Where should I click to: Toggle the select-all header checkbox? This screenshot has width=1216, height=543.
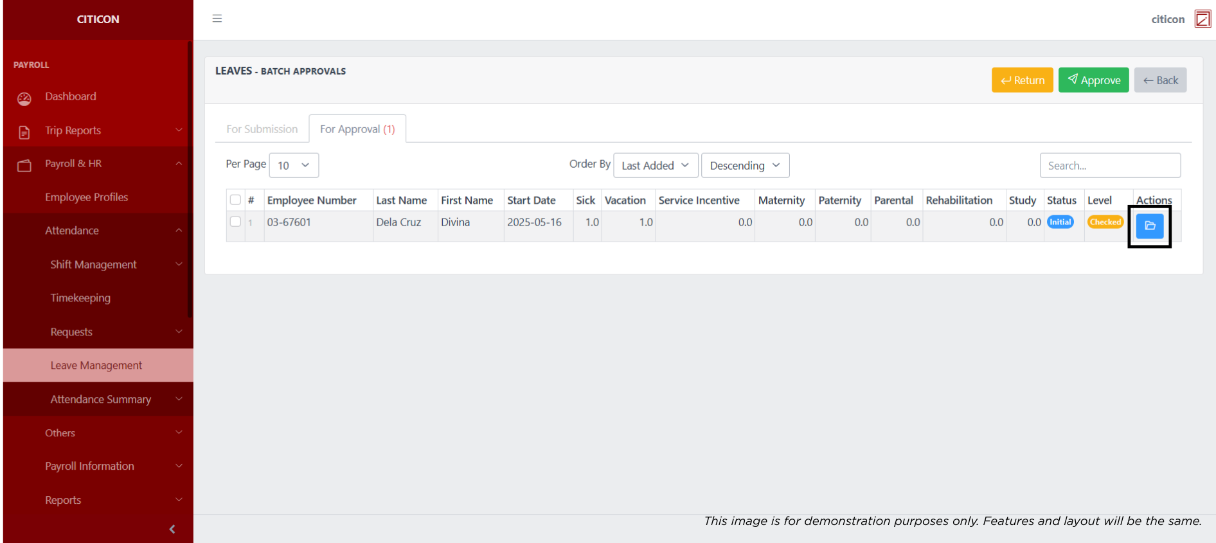pos(235,200)
